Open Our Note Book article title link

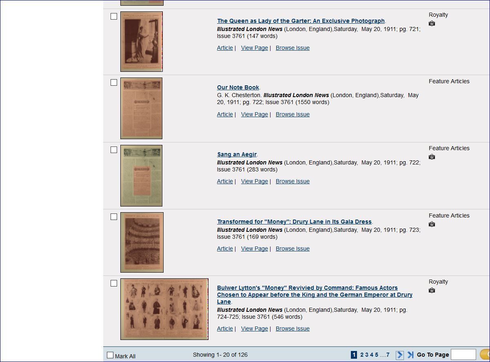click(238, 87)
